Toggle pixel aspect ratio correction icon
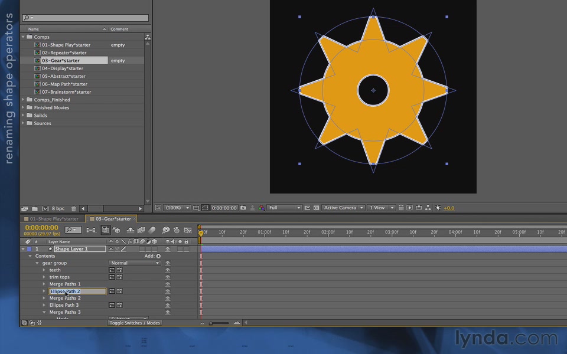 pos(400,208)
